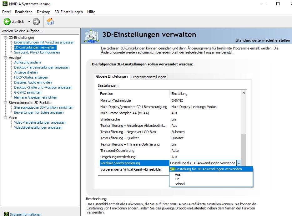The image size is (292, 216).
Task: Open G-SYNC einrichten
Action: tap(28, 93)
